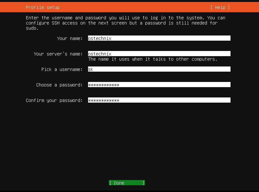259x192 pixels.
Task: Click the masked password asterisks
Action: (x=104, y=85)
